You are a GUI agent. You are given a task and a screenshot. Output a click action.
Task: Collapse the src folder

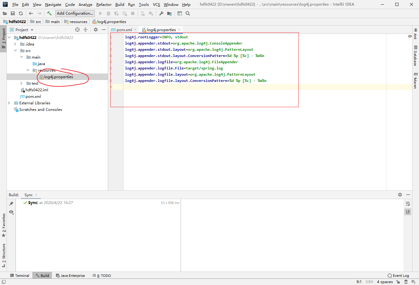pyautogui.click(x=15, y=50)
